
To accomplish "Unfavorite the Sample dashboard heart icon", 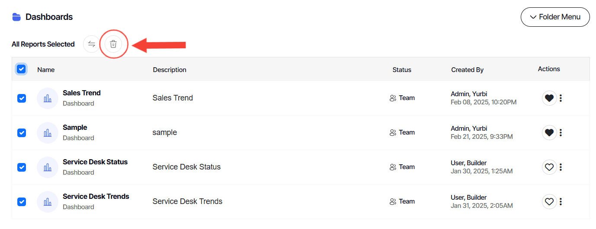I will point(549,132).
